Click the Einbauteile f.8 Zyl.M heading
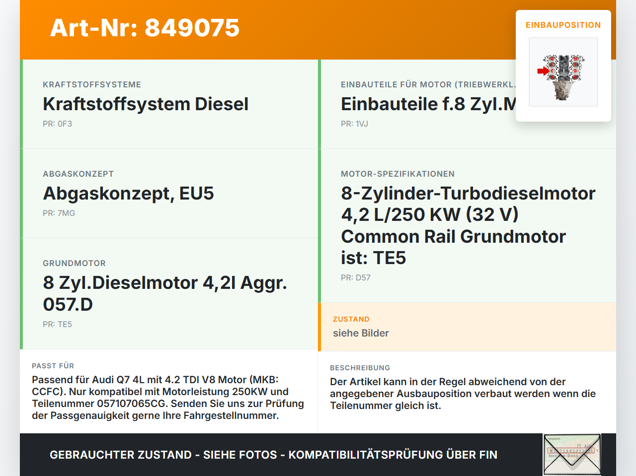The image size is (636, 476). (x=428, y=104)
